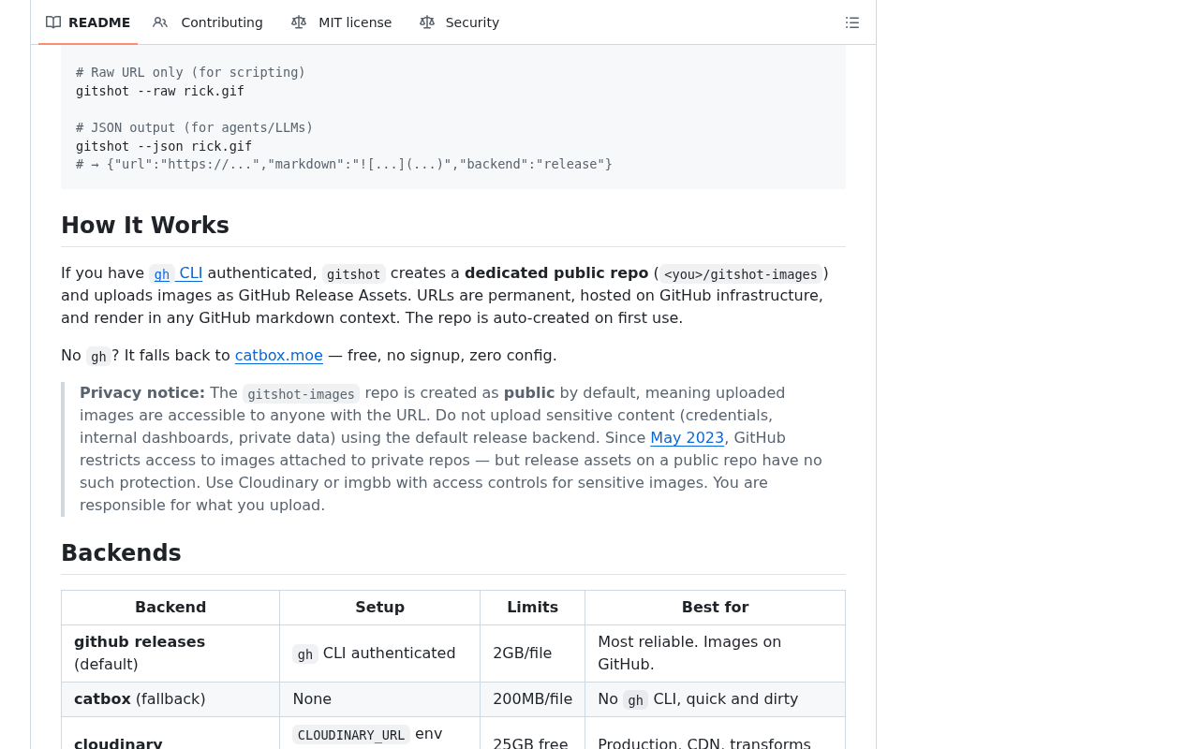Viewport: 1199px width, 749px height.
Task: Click the catbox (fallback) cell
Action: click(x=170, y=699)
